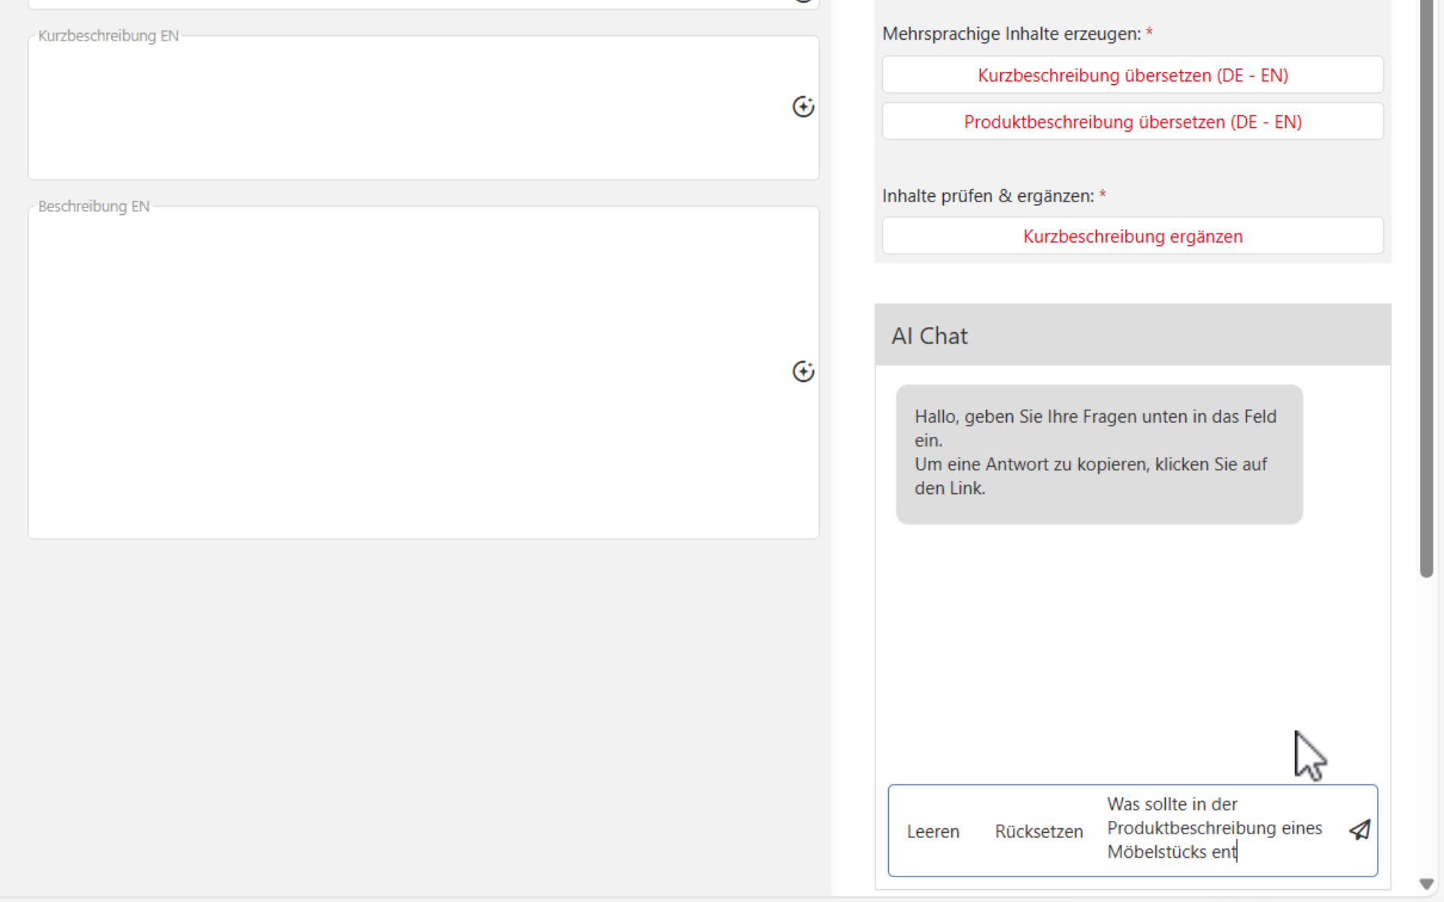Click the Beschreibung EN field label

click(x=94, y=207)
